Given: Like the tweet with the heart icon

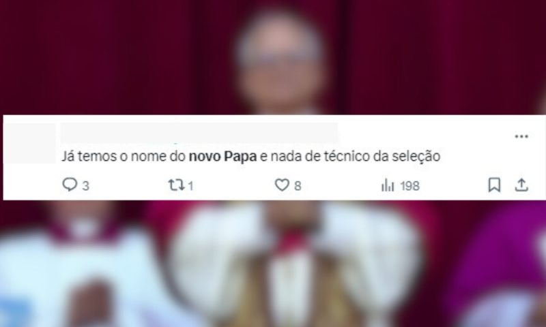Looking at the screenshot, I should tap(282, 185).
